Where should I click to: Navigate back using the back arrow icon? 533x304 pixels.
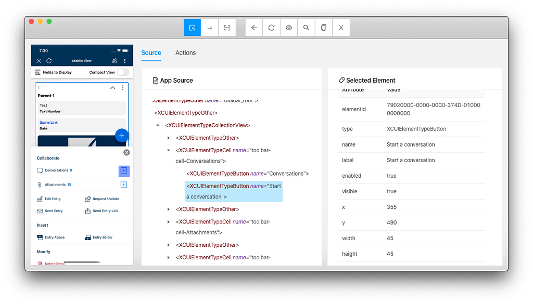click(253, 28)
